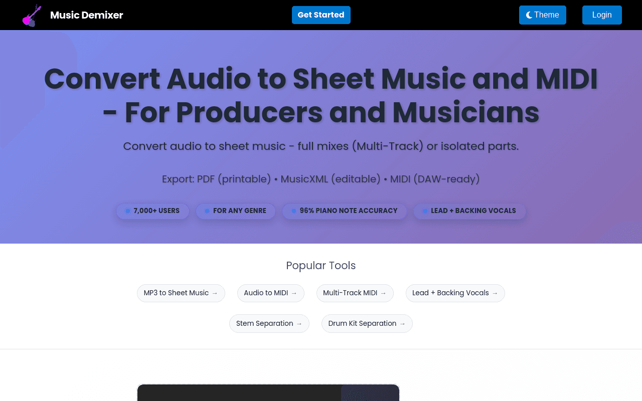Click the main headline about Sheet Music and MIDI
Image resolution: width=642 pixels, height=401 pixels.
(321, 96)
